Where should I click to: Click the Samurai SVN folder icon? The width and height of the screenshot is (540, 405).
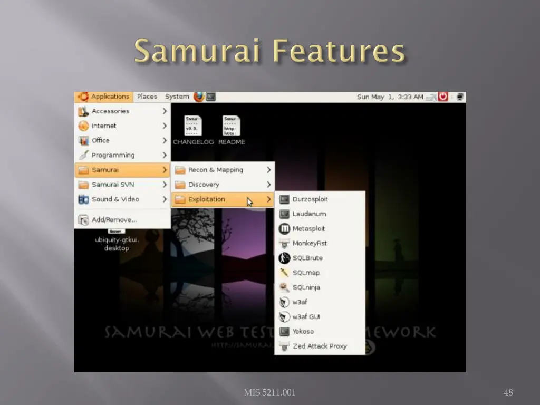(83, 185)
